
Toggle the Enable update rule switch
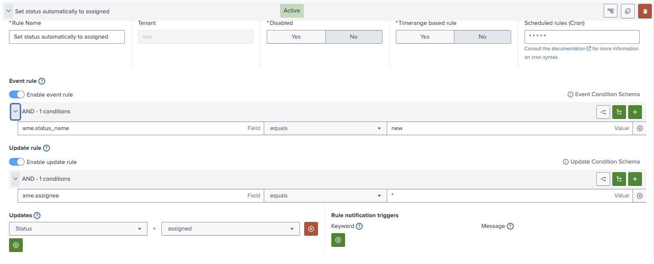(17, 162)
